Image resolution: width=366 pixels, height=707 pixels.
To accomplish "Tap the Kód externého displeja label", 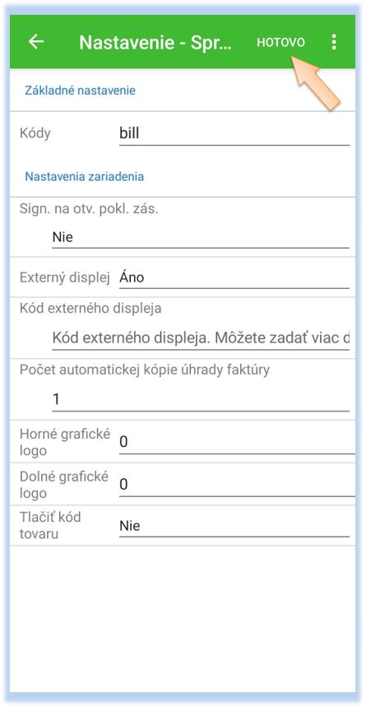I will (x=90, y=309).
